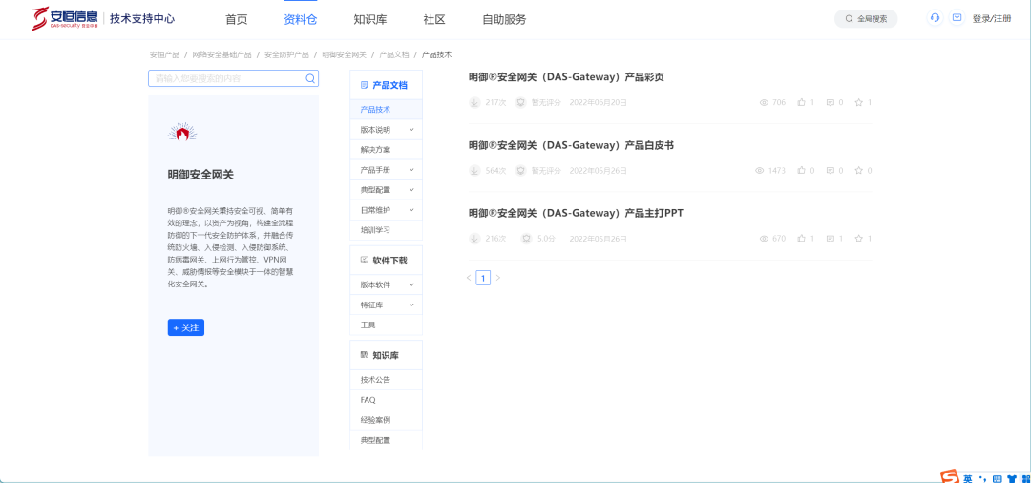The width and height of the screenshot is (1031, 483).
Task: Click 登录/注册 link
Action: coord(992,18)
